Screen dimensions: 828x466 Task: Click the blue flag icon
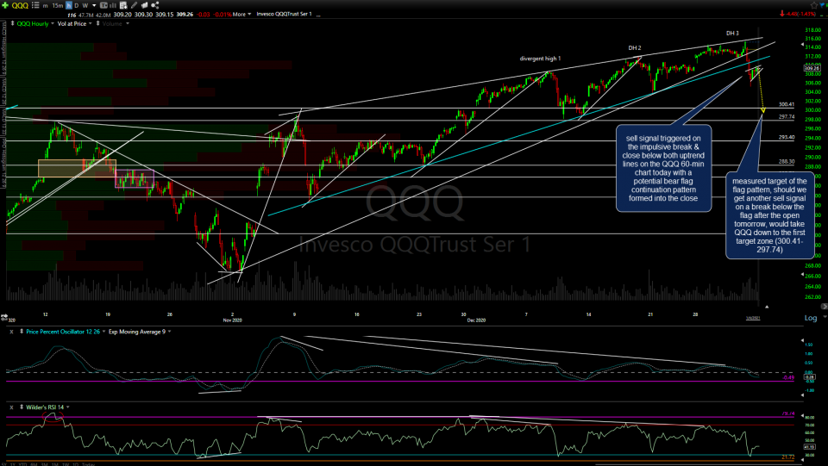822,5
